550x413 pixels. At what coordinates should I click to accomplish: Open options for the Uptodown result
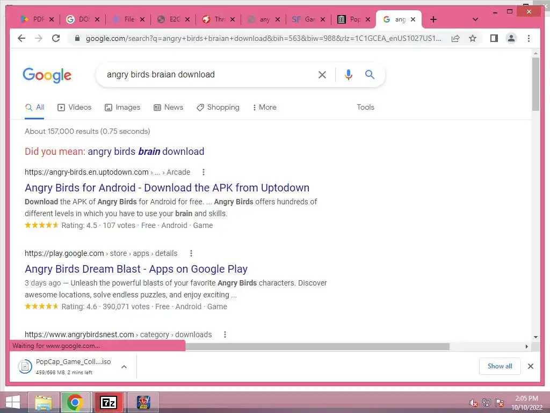point(204,172)
